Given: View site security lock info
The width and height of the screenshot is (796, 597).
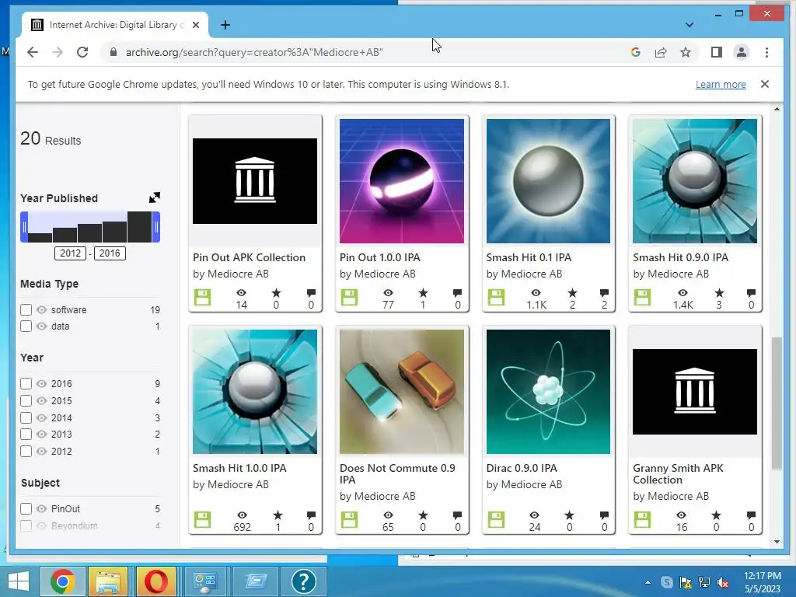Looking at the screenshot, I should click(113, 52).
